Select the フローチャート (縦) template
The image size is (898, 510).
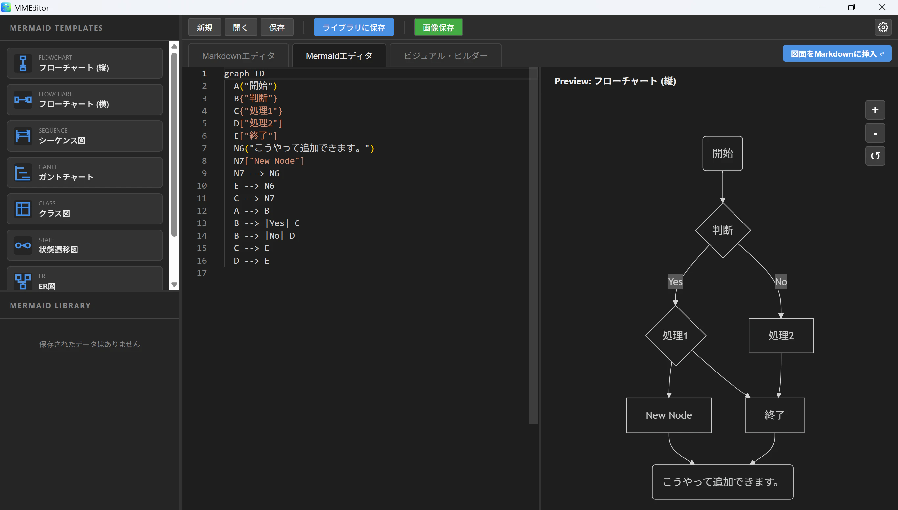(84, 63)
